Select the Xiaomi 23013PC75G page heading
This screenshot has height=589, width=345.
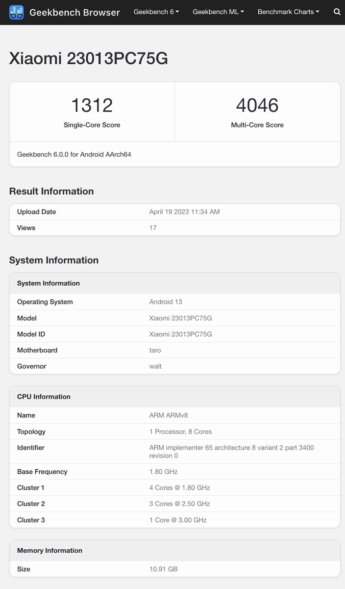(x=89, y=58)
